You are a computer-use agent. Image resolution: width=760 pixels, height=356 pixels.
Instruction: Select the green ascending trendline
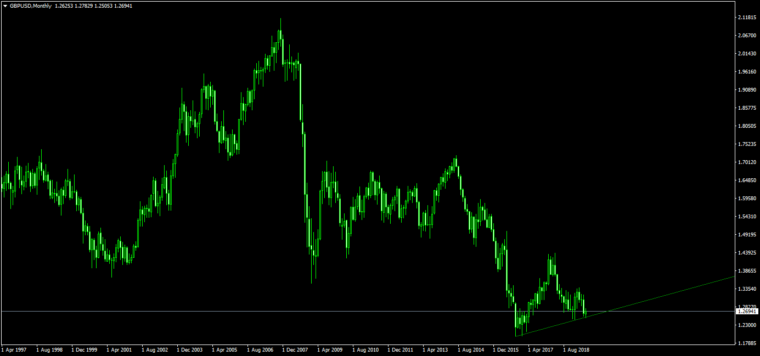(x=626, y=306)
